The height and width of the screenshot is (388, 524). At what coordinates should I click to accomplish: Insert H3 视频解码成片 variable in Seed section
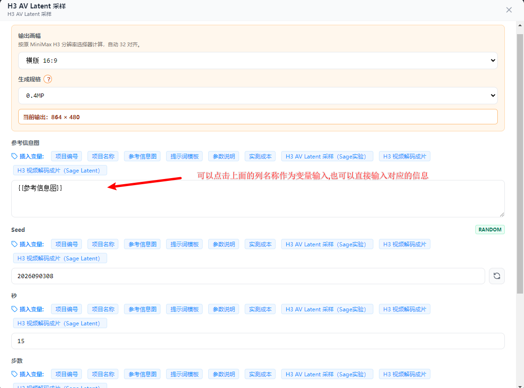click(x=404, y=244)
